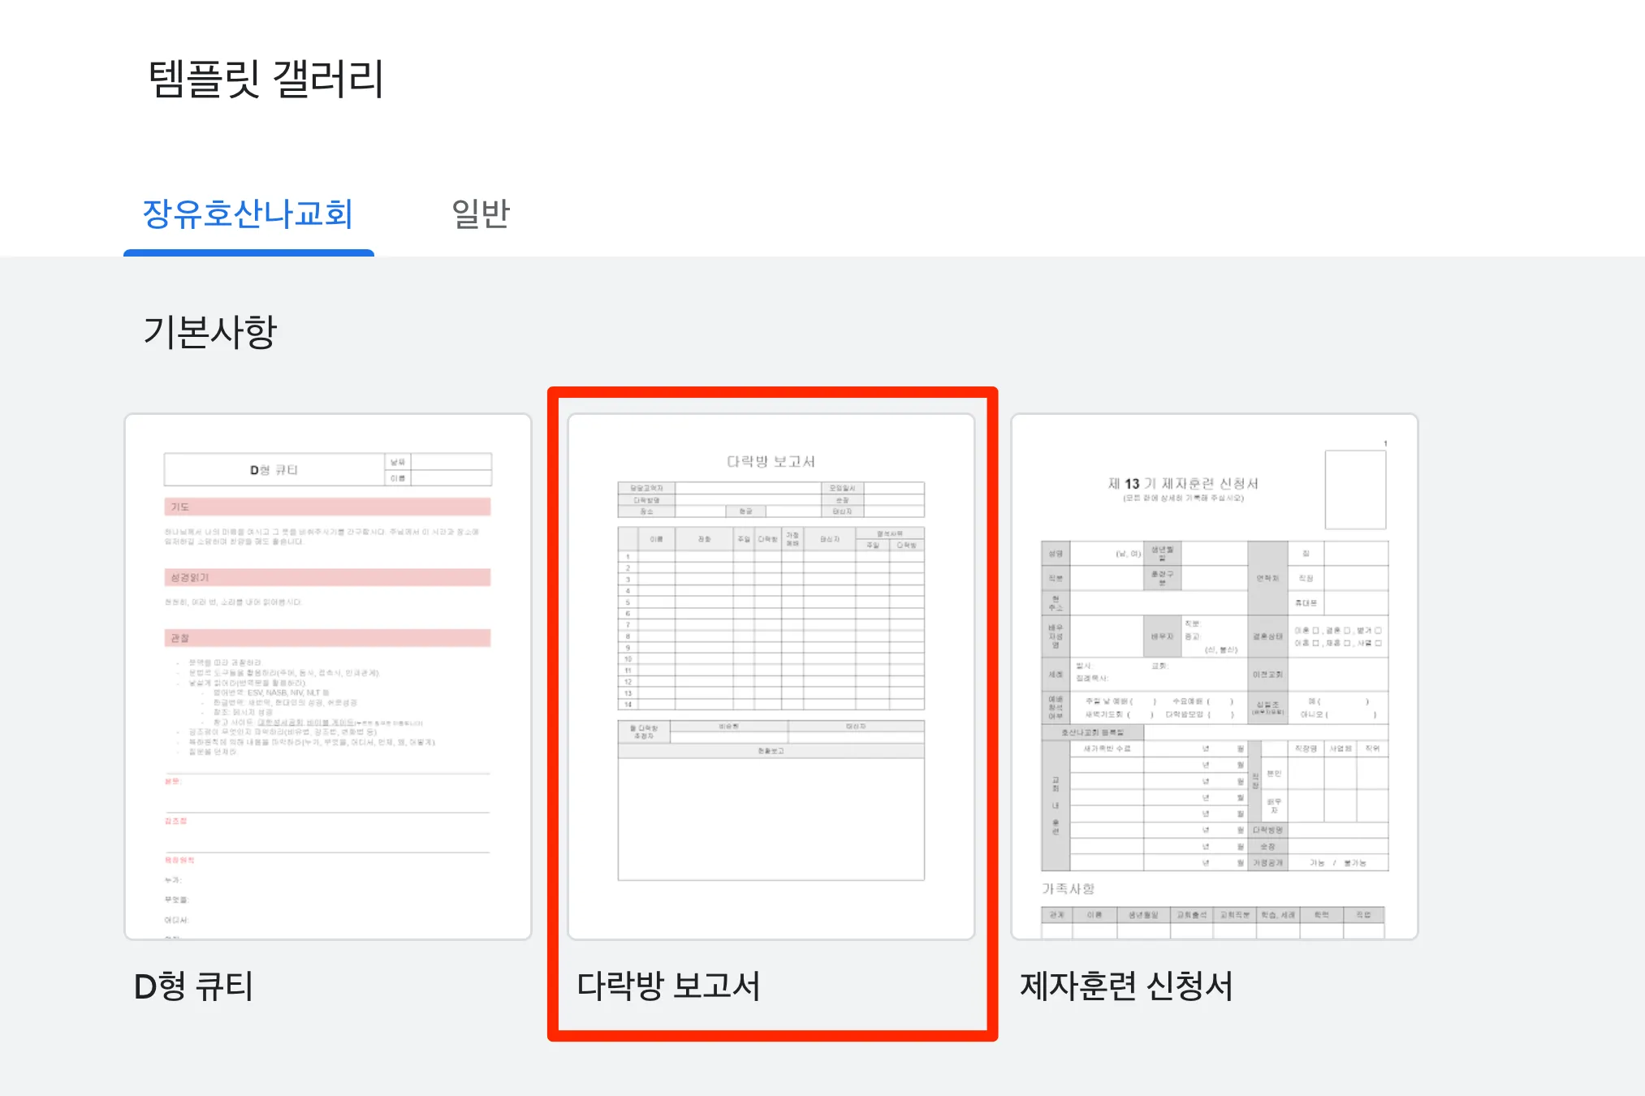Click the blue underline beneath the active tab
This screenshot has width=1645, height=1096.
[x=248, y=252]
